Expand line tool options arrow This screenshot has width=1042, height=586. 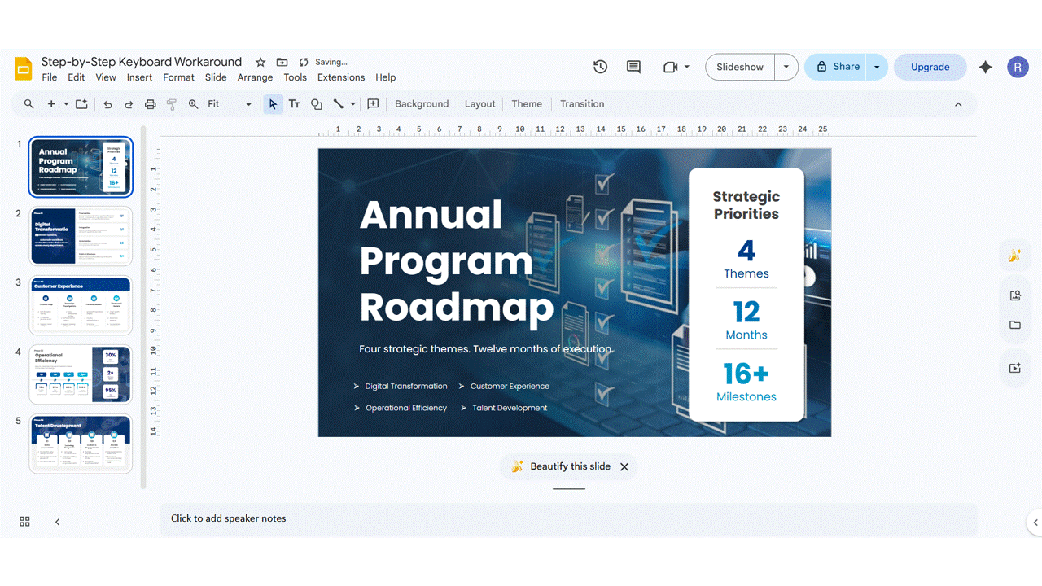tap(352, 104)
